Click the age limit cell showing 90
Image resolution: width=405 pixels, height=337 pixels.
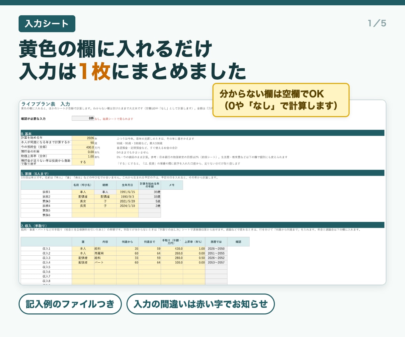click(83, 143)
